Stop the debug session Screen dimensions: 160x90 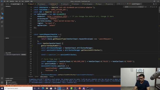(130, 4)
